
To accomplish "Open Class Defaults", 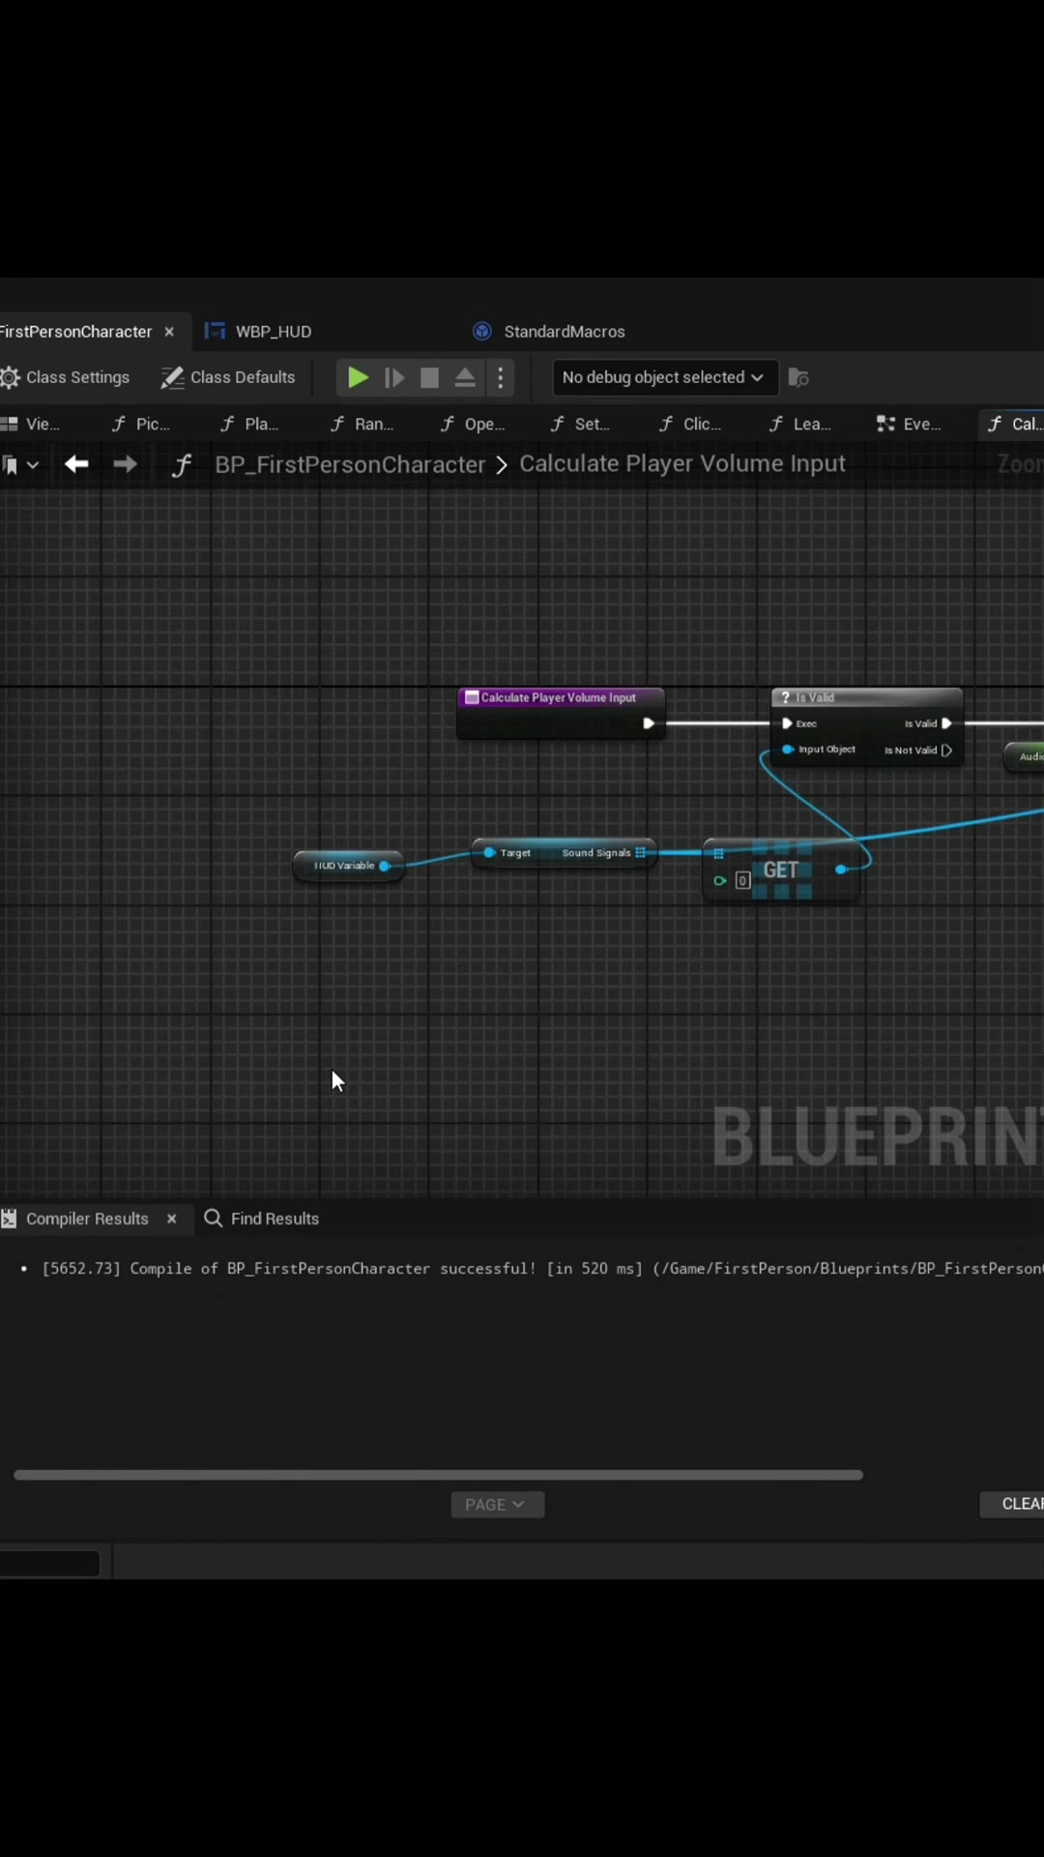I will (228, 377).
